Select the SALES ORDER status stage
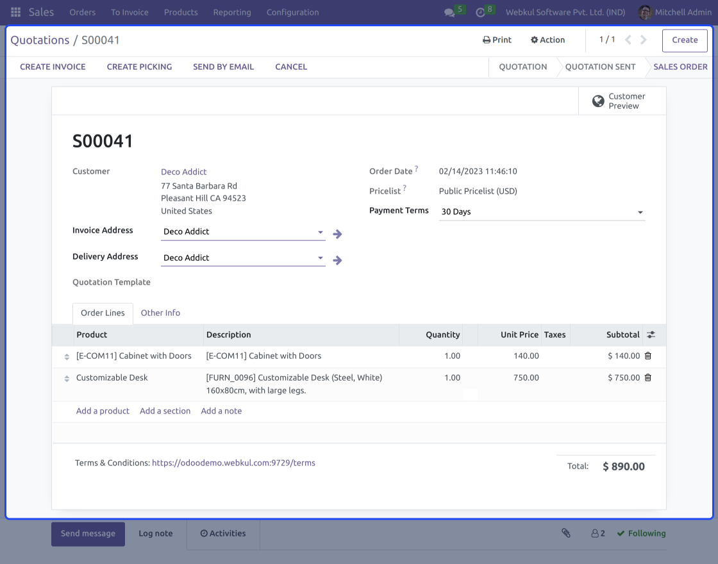This screenshot has height=564, width=718. tap(680, 67)
